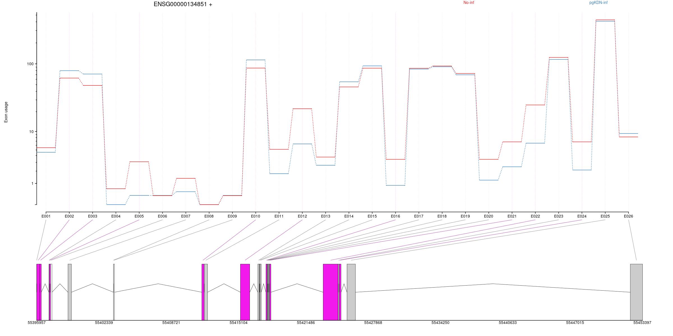Select the E010 exon axis label
Viewport: 673px width, 336px height.
[255, 216]
